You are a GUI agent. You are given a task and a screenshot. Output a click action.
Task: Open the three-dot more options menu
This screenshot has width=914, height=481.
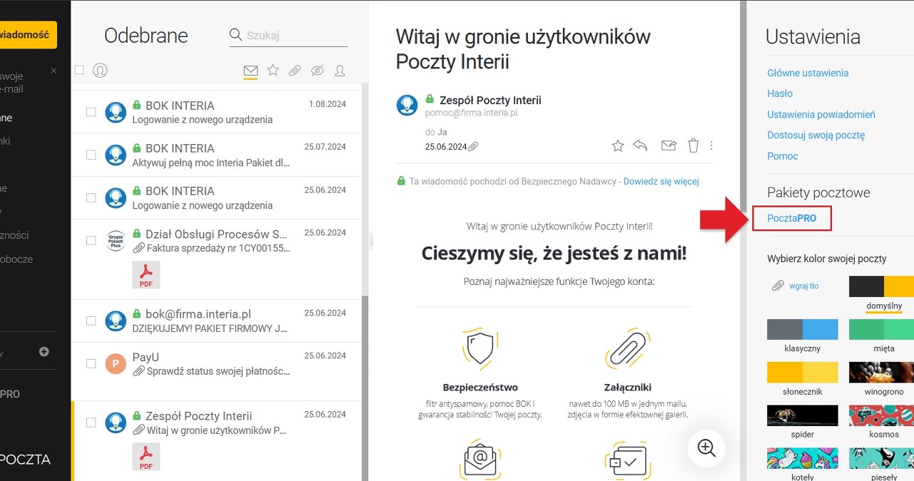click(x=711, y=146)
